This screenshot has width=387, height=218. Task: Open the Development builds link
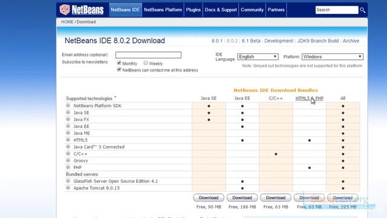pos(279,41)
